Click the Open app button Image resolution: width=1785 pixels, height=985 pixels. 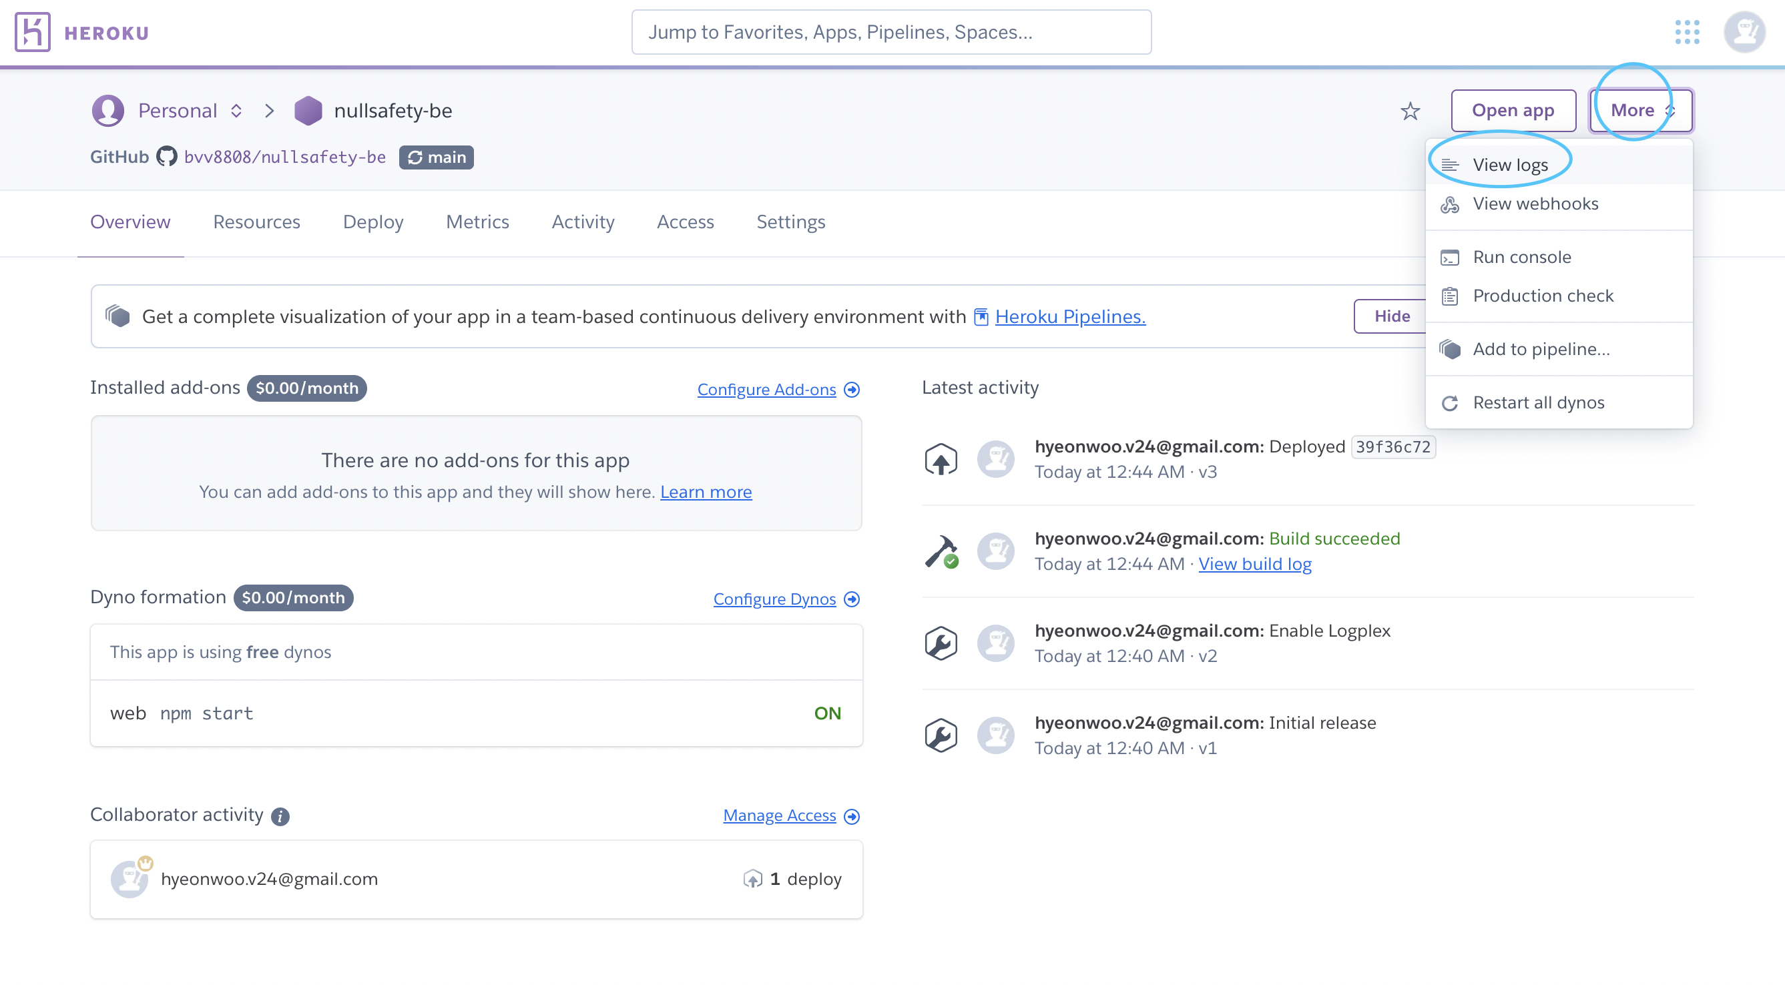point(1513,110)
